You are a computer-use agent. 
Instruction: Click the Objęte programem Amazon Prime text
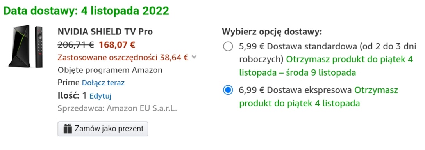110,76
